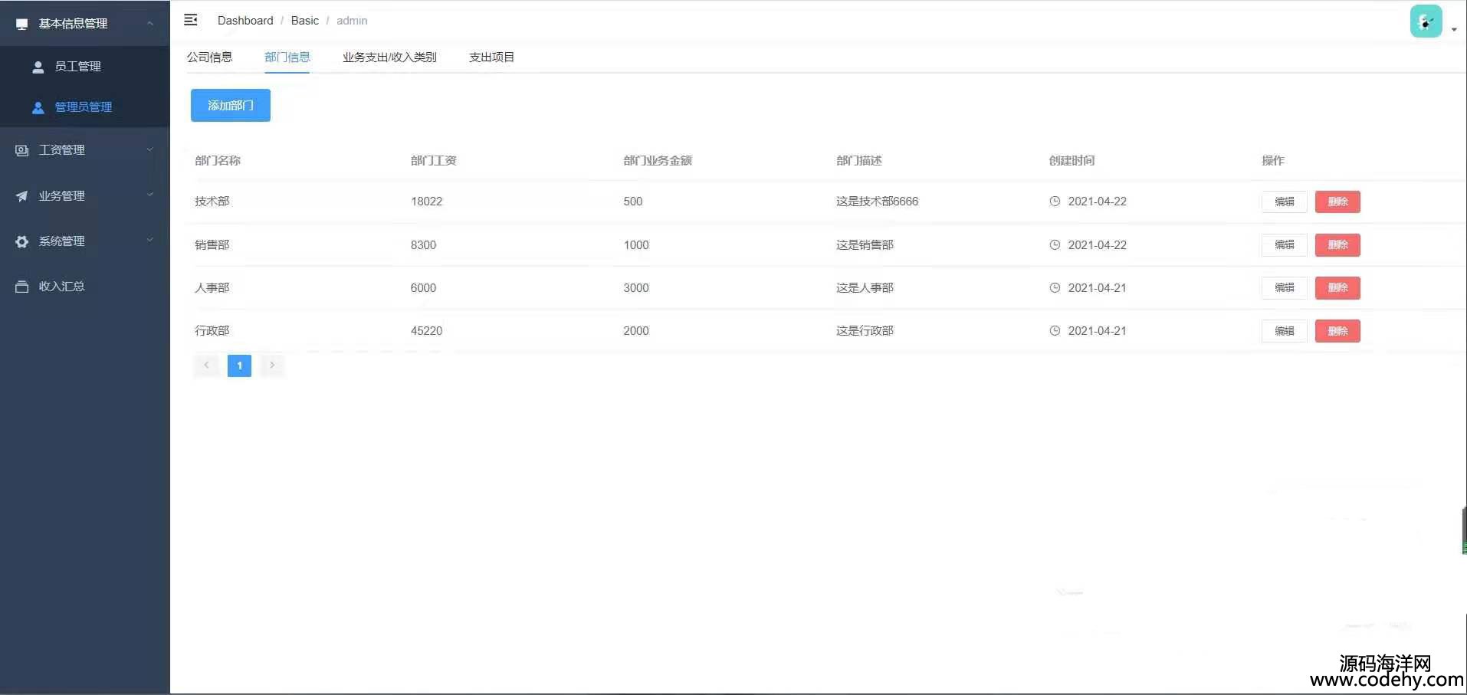1467x695 pixels.
Task: Edit the 销售部 department row
Action: click(1284, 245)
